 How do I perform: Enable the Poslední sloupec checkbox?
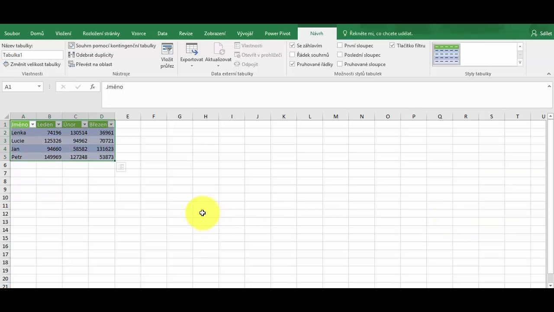(x=340, y=55)
